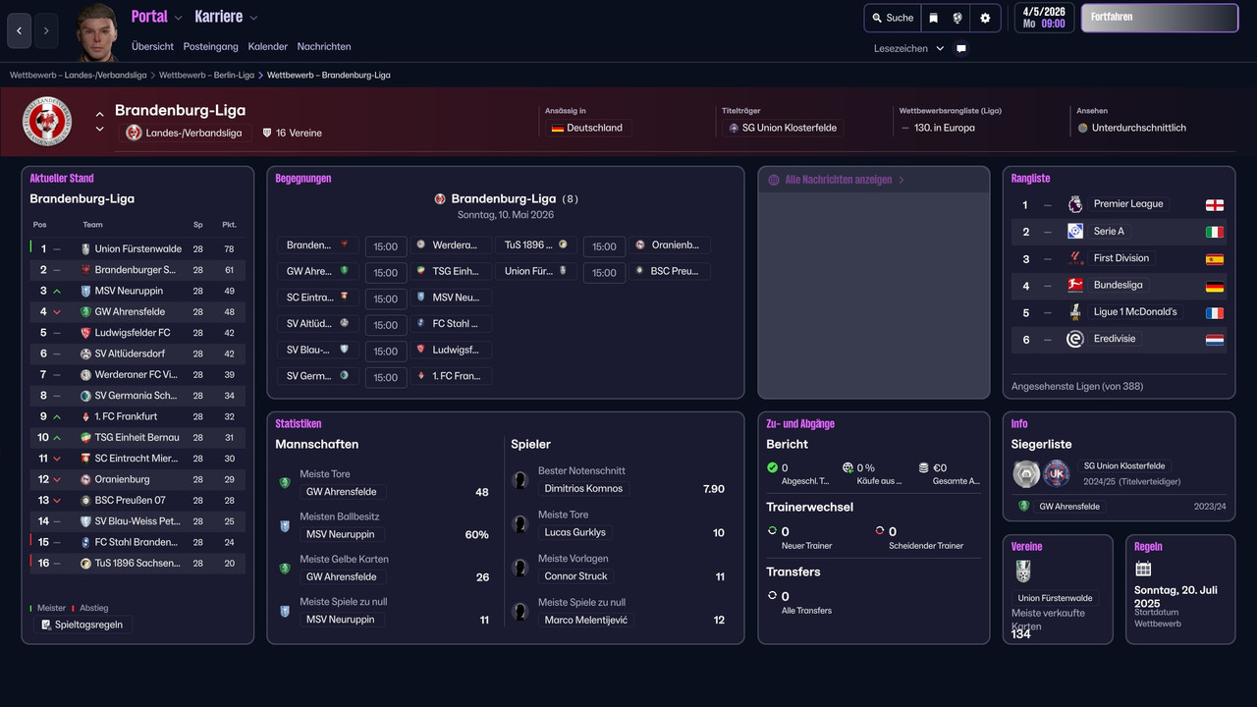Open the chevron below the league crest
The height and width of the screenshot is (707, 1257).
[99, 127]
